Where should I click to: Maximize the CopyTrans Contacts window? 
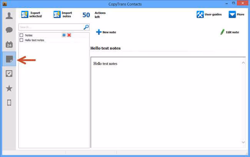tap(233, 3)
